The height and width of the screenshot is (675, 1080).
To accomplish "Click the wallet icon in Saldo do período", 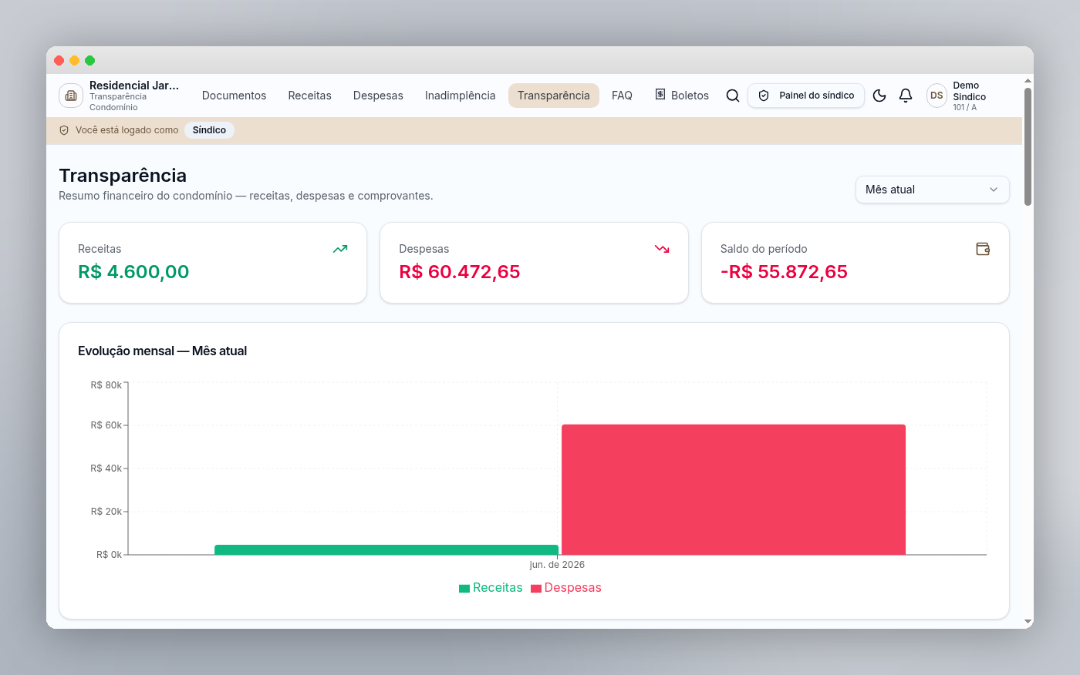I will tap(983, 249).
